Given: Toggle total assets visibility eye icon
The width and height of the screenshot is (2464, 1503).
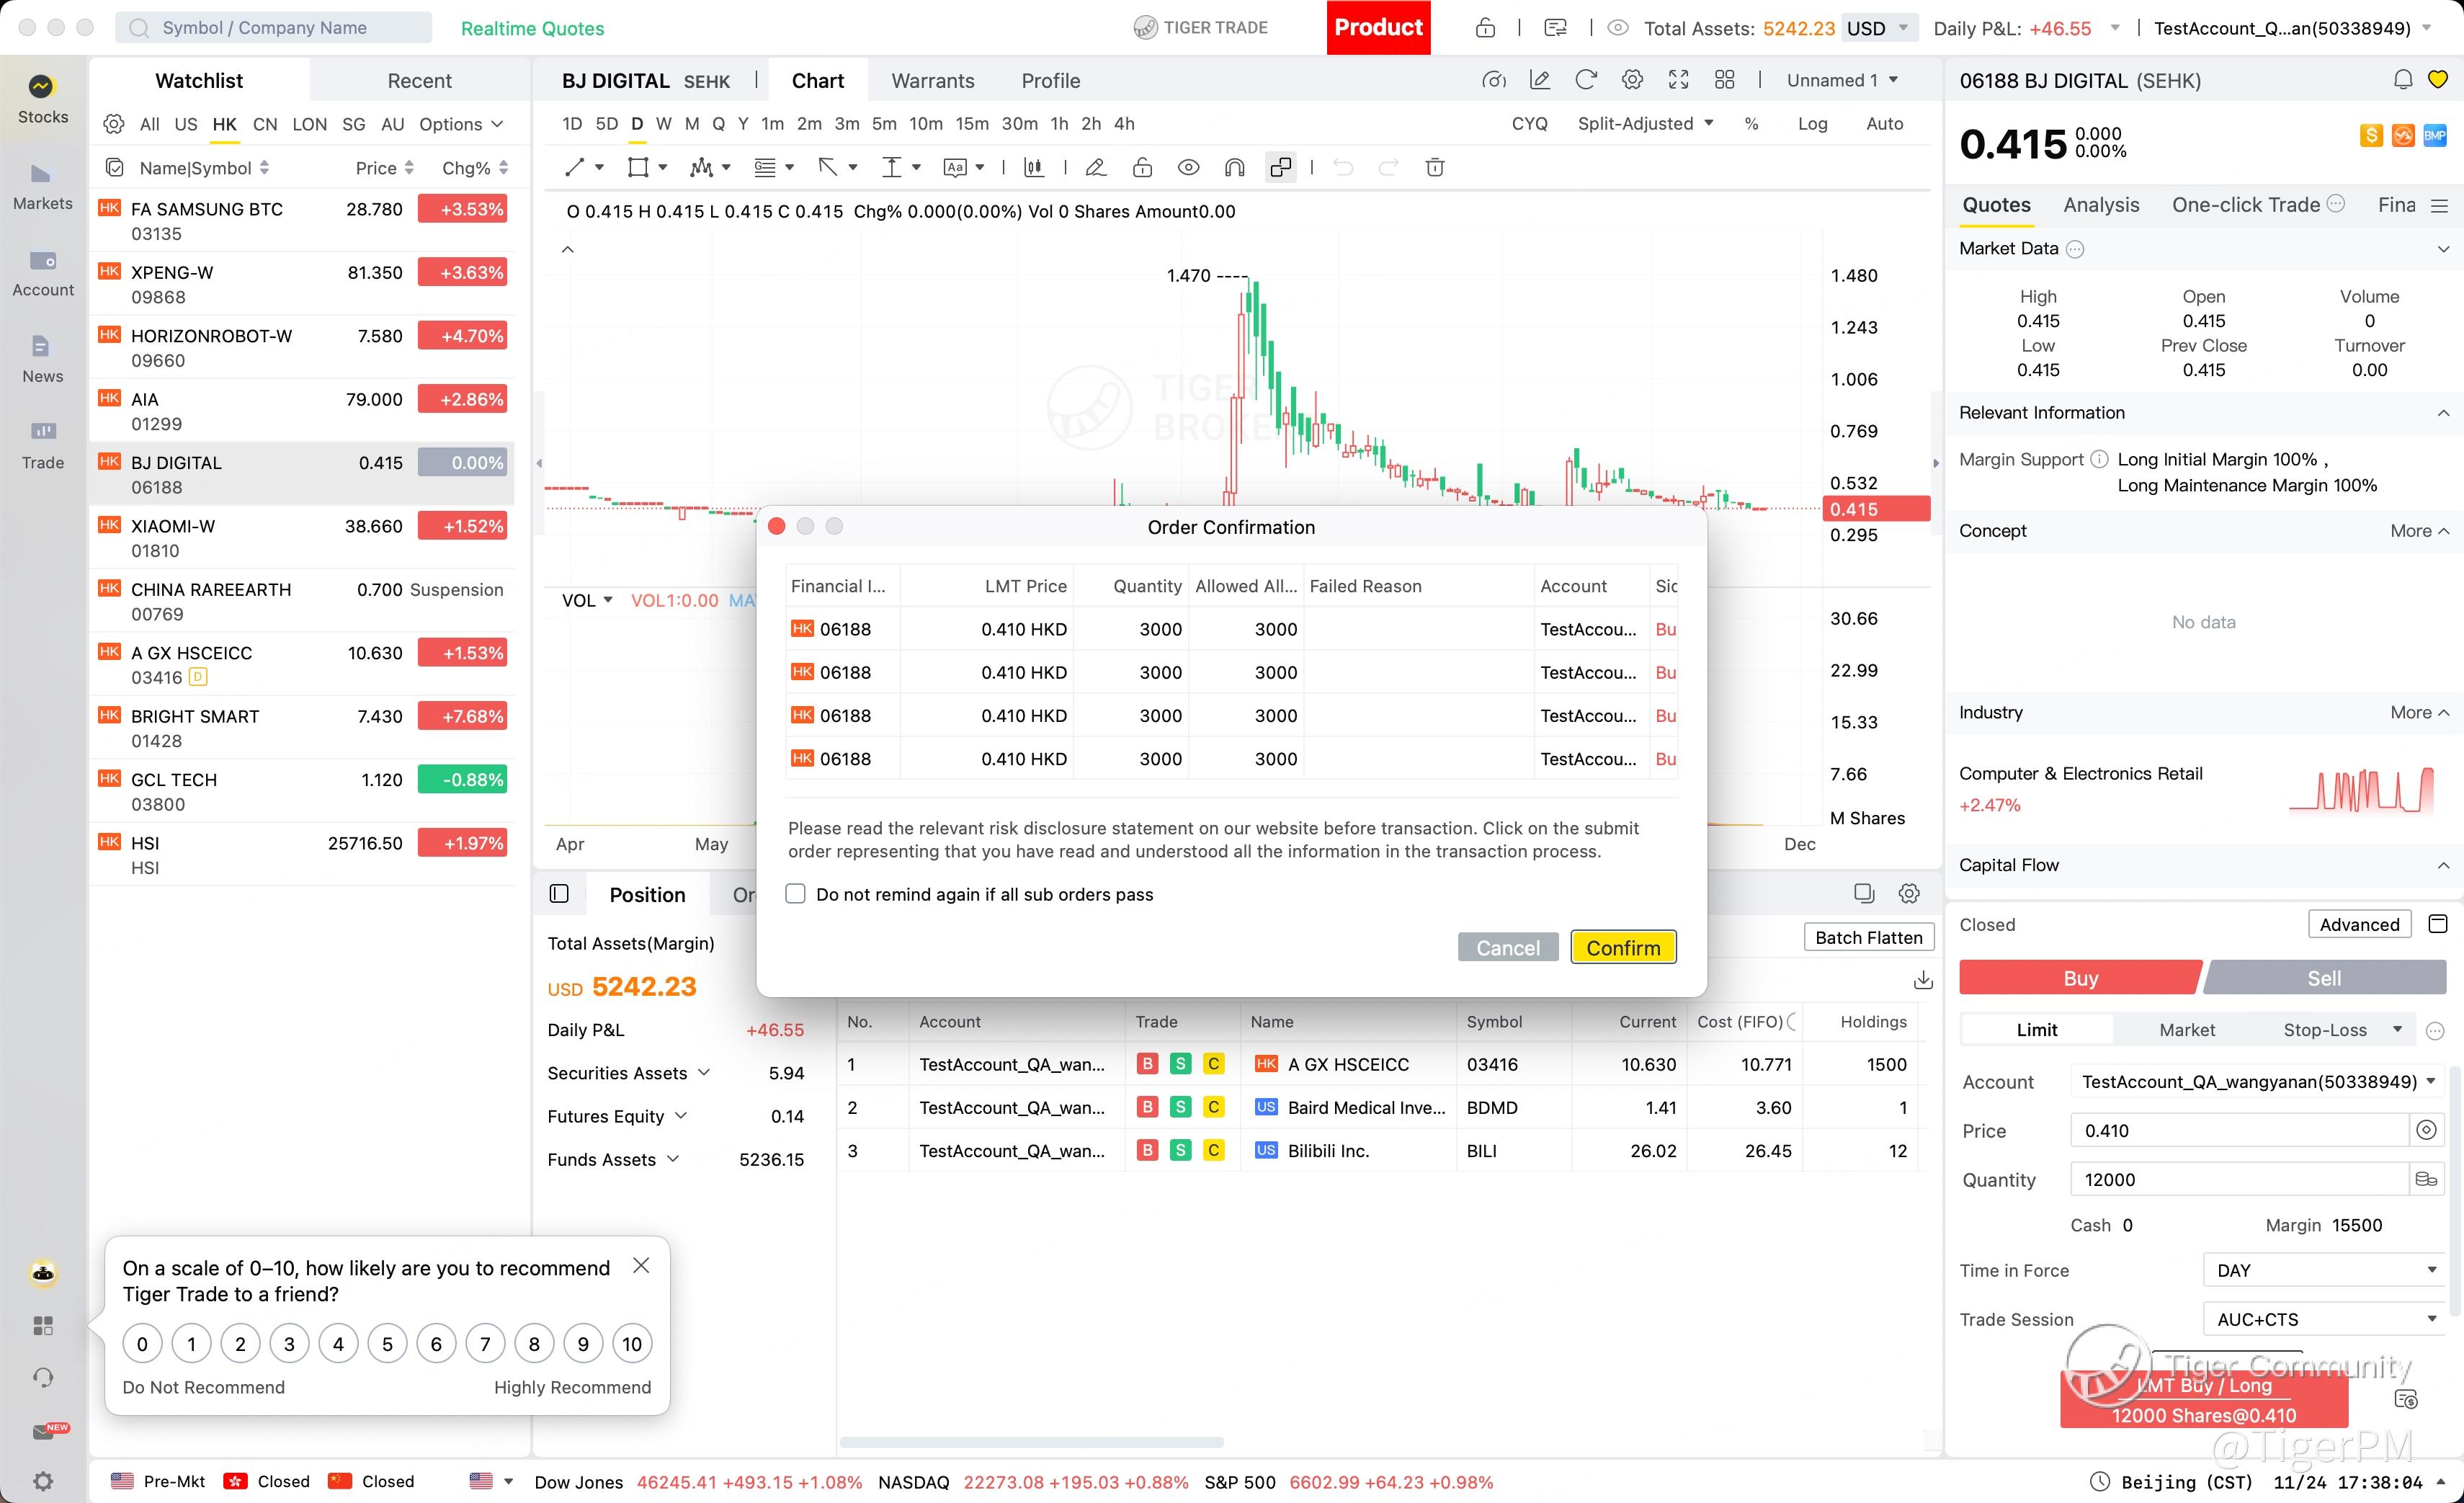Looking at the screenshot, I should (x=1617, y=28).
